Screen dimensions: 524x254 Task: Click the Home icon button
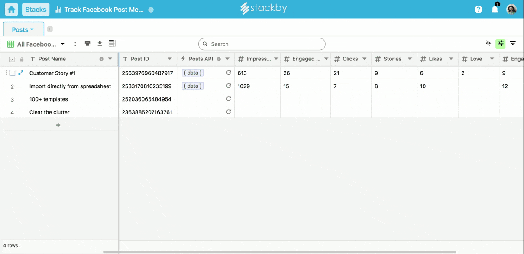11,10
